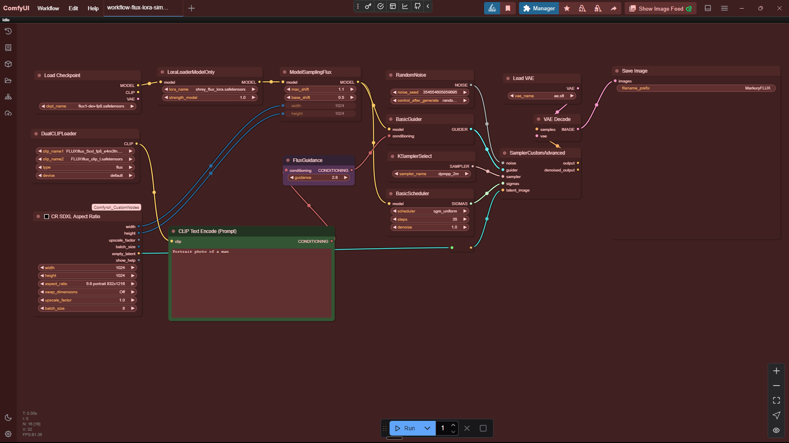Open settings gear at bottom left
Screen dimensions: 789x443
tap(8, 434)
